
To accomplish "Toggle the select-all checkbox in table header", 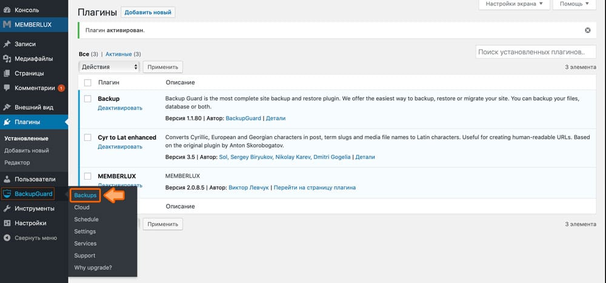I will tap(87, 82).
